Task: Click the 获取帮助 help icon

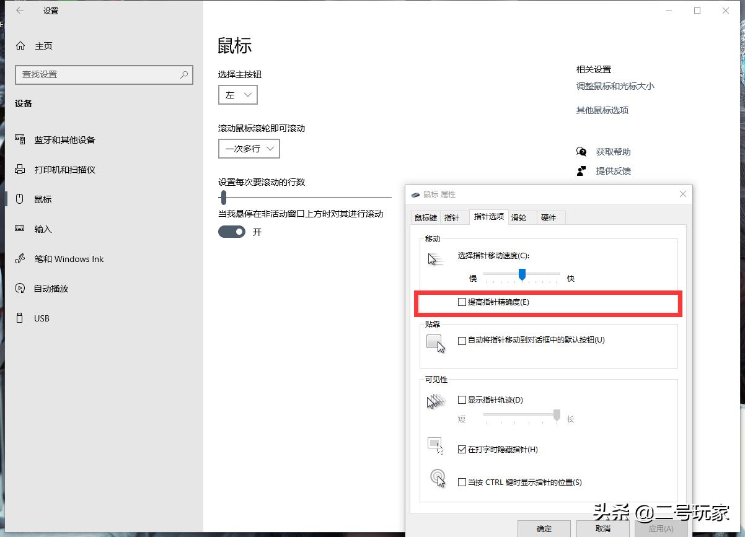Action: pyautogui.click(x=581, y=151)
